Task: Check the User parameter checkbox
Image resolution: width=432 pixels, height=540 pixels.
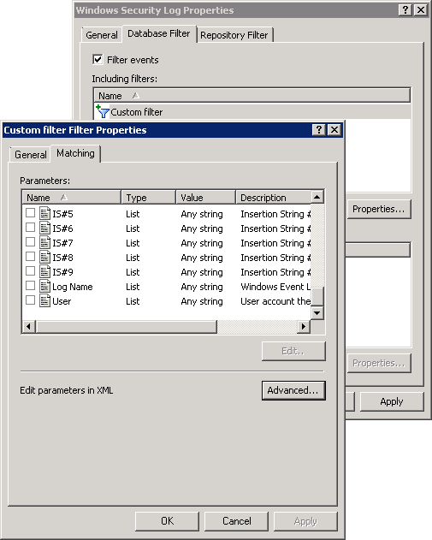Action: [30, 300]
